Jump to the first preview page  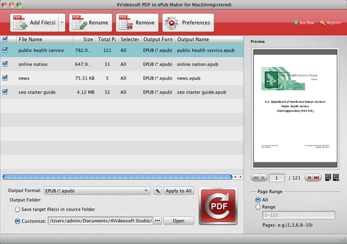coord(255,177)
